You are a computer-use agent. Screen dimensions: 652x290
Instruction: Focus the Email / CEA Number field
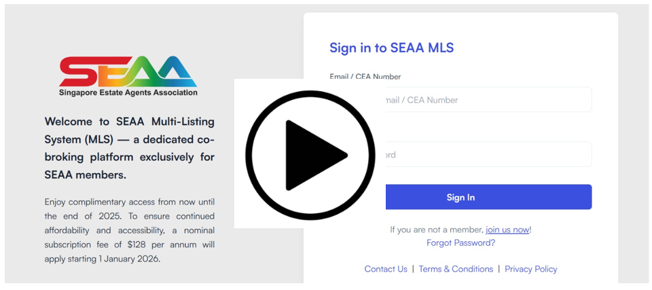point(460,100)
